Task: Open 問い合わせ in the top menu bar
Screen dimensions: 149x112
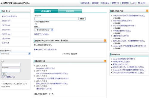Action: [142, 3]
